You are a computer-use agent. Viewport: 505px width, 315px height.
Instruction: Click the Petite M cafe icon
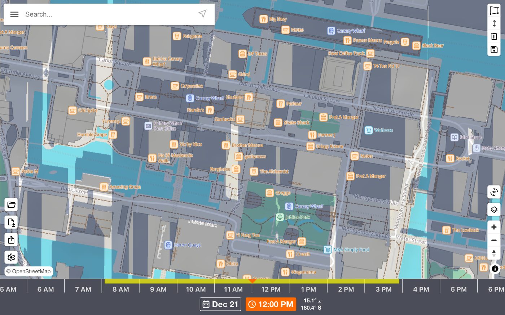[x=16, y=171]
